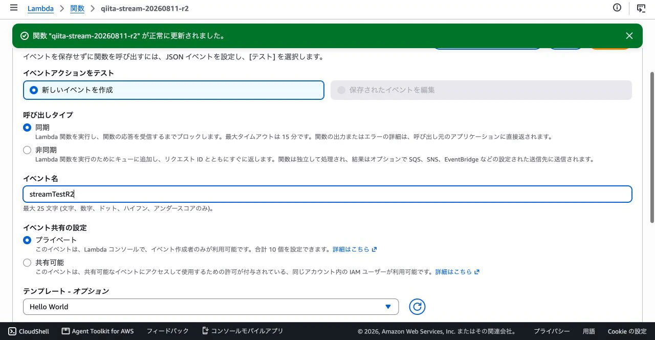The width and height of the screenshot is (655, 340).
Task: Choose 同期 invocation type
Action: click(27, 128)
